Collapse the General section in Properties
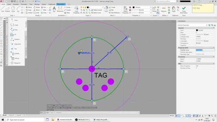The height and width of the screenshot is (122, 217). [214, 28]
